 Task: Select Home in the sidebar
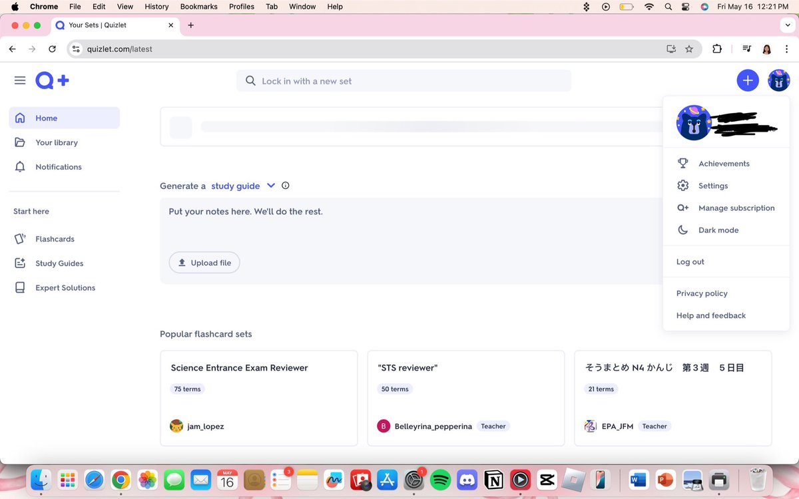(65, 118)
